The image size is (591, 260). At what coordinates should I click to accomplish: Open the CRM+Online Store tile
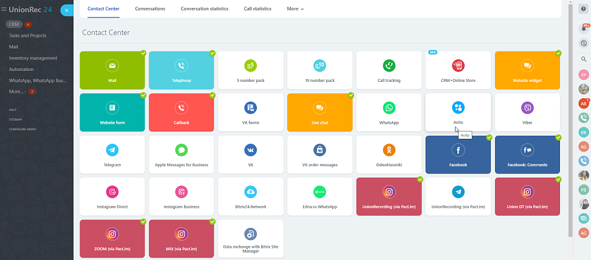(x=458, y=70)
